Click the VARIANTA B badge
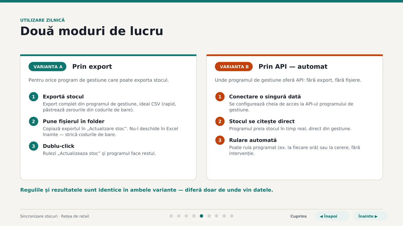 234,67
